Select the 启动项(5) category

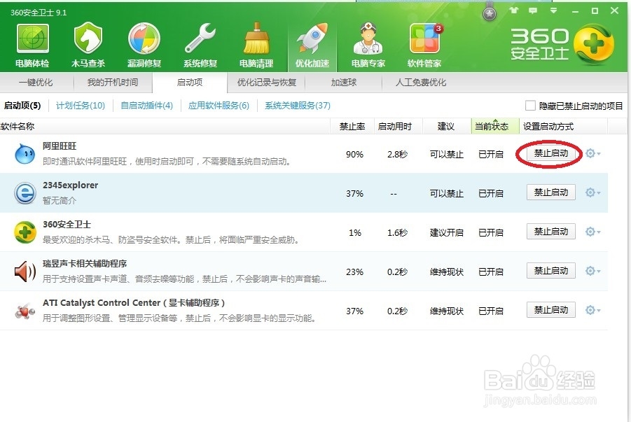22,106
